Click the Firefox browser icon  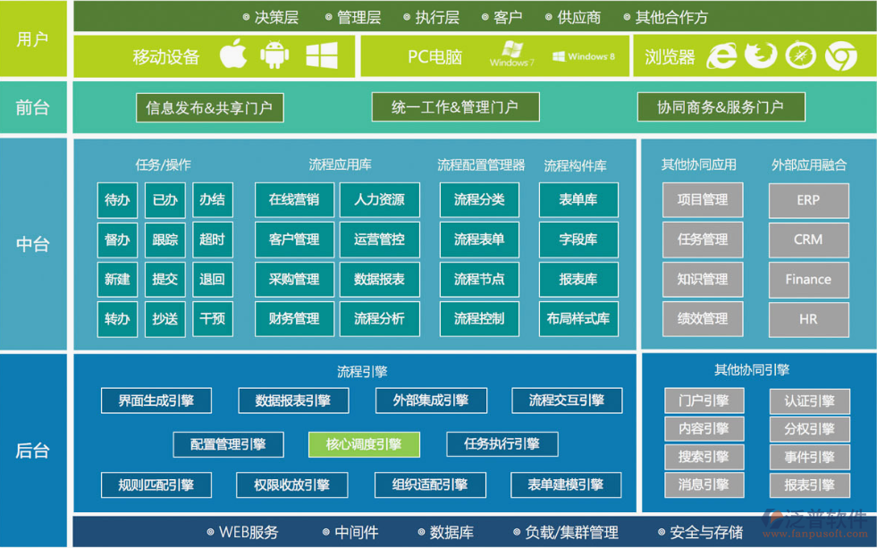click(x=761, y=55)
